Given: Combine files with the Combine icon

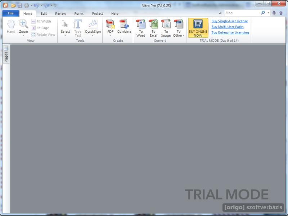Looking at the screenshot, I should [x=124, y=26].
